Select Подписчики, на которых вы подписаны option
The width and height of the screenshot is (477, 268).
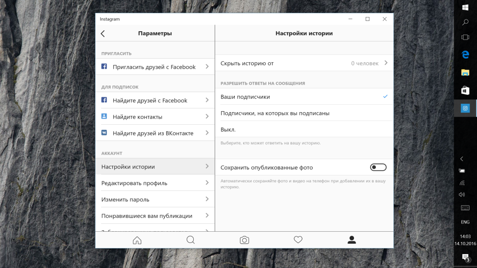click(304, 113)
